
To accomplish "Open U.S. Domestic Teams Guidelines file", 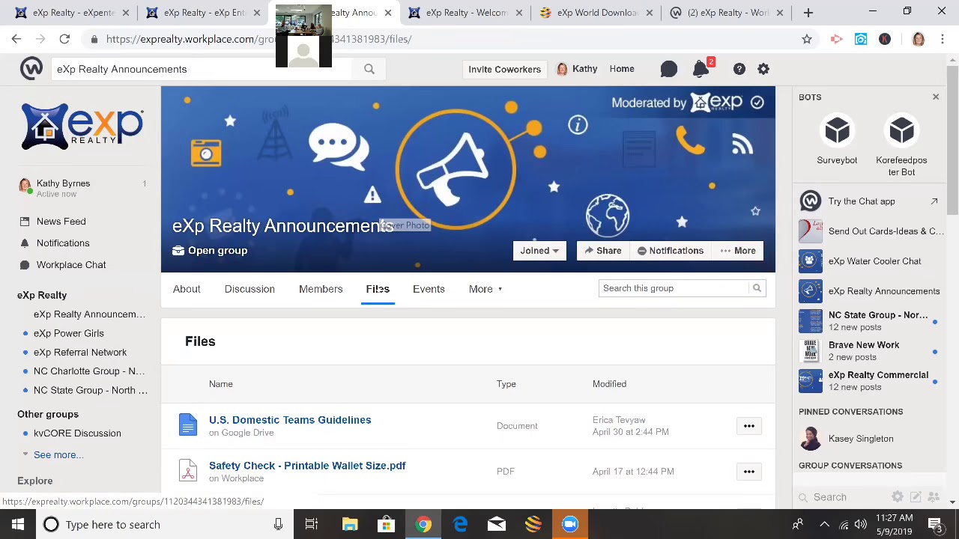I will pyautogui.click(x=290, y=420).
